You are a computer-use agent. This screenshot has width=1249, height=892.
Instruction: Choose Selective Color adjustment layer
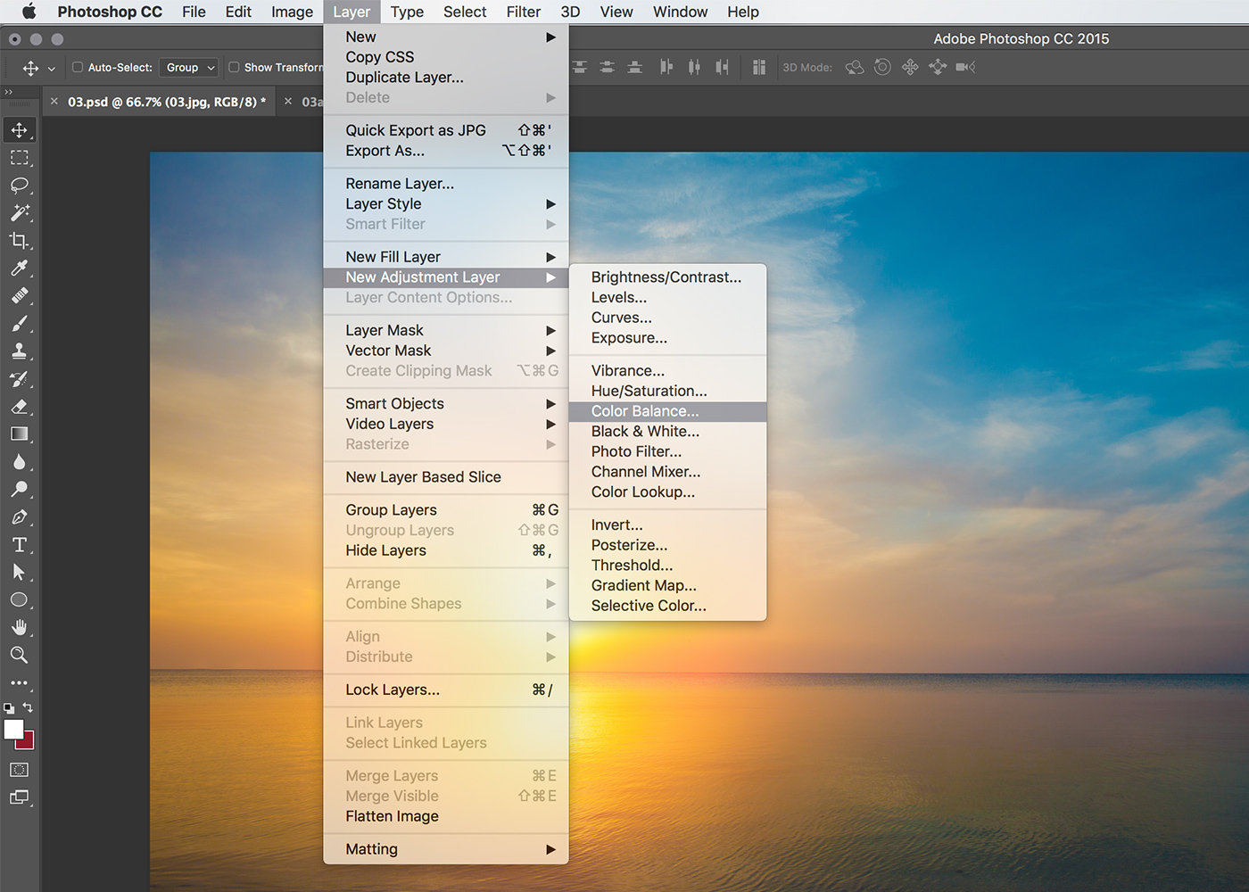click(668, 606)
